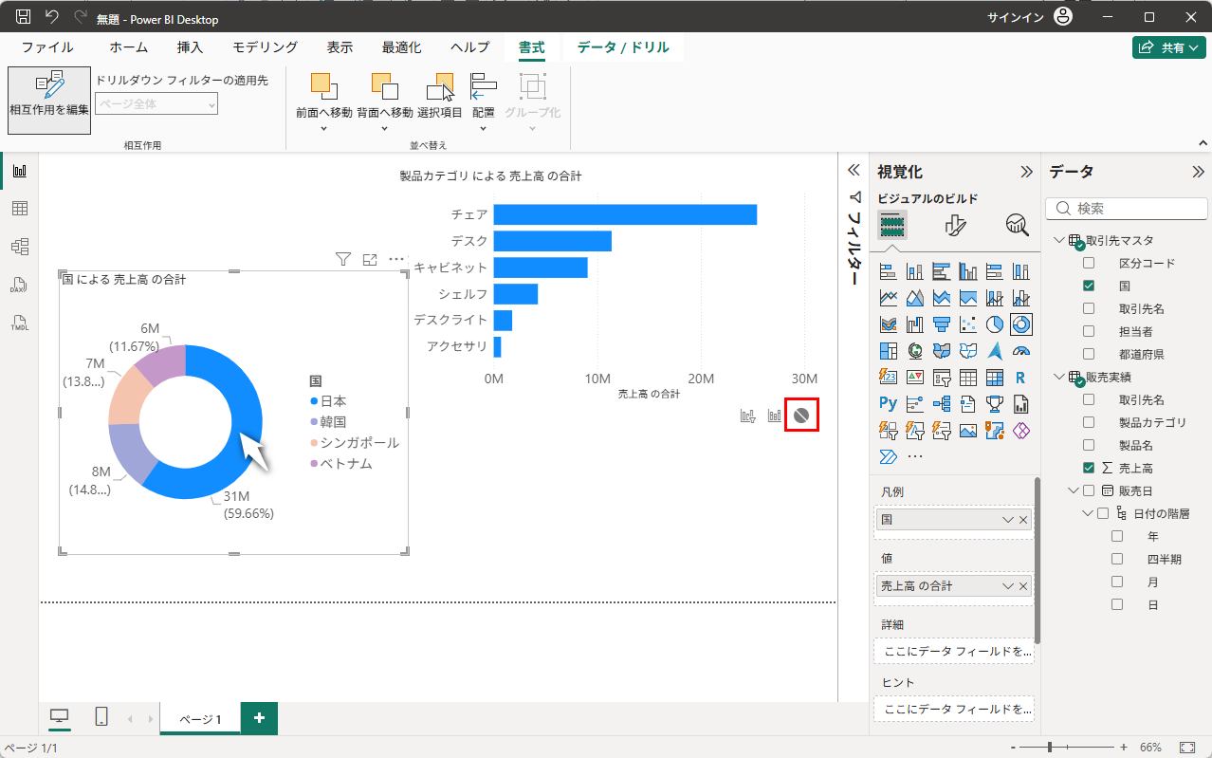Collapse the 取引先マスタ table

(x=1059, y=240)
